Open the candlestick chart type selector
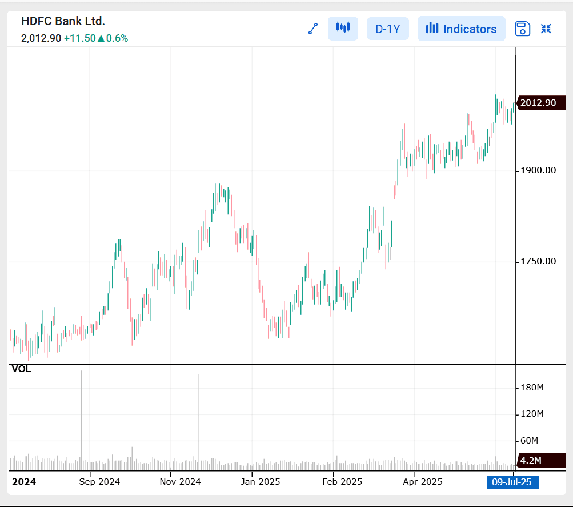 pos(343,28)
